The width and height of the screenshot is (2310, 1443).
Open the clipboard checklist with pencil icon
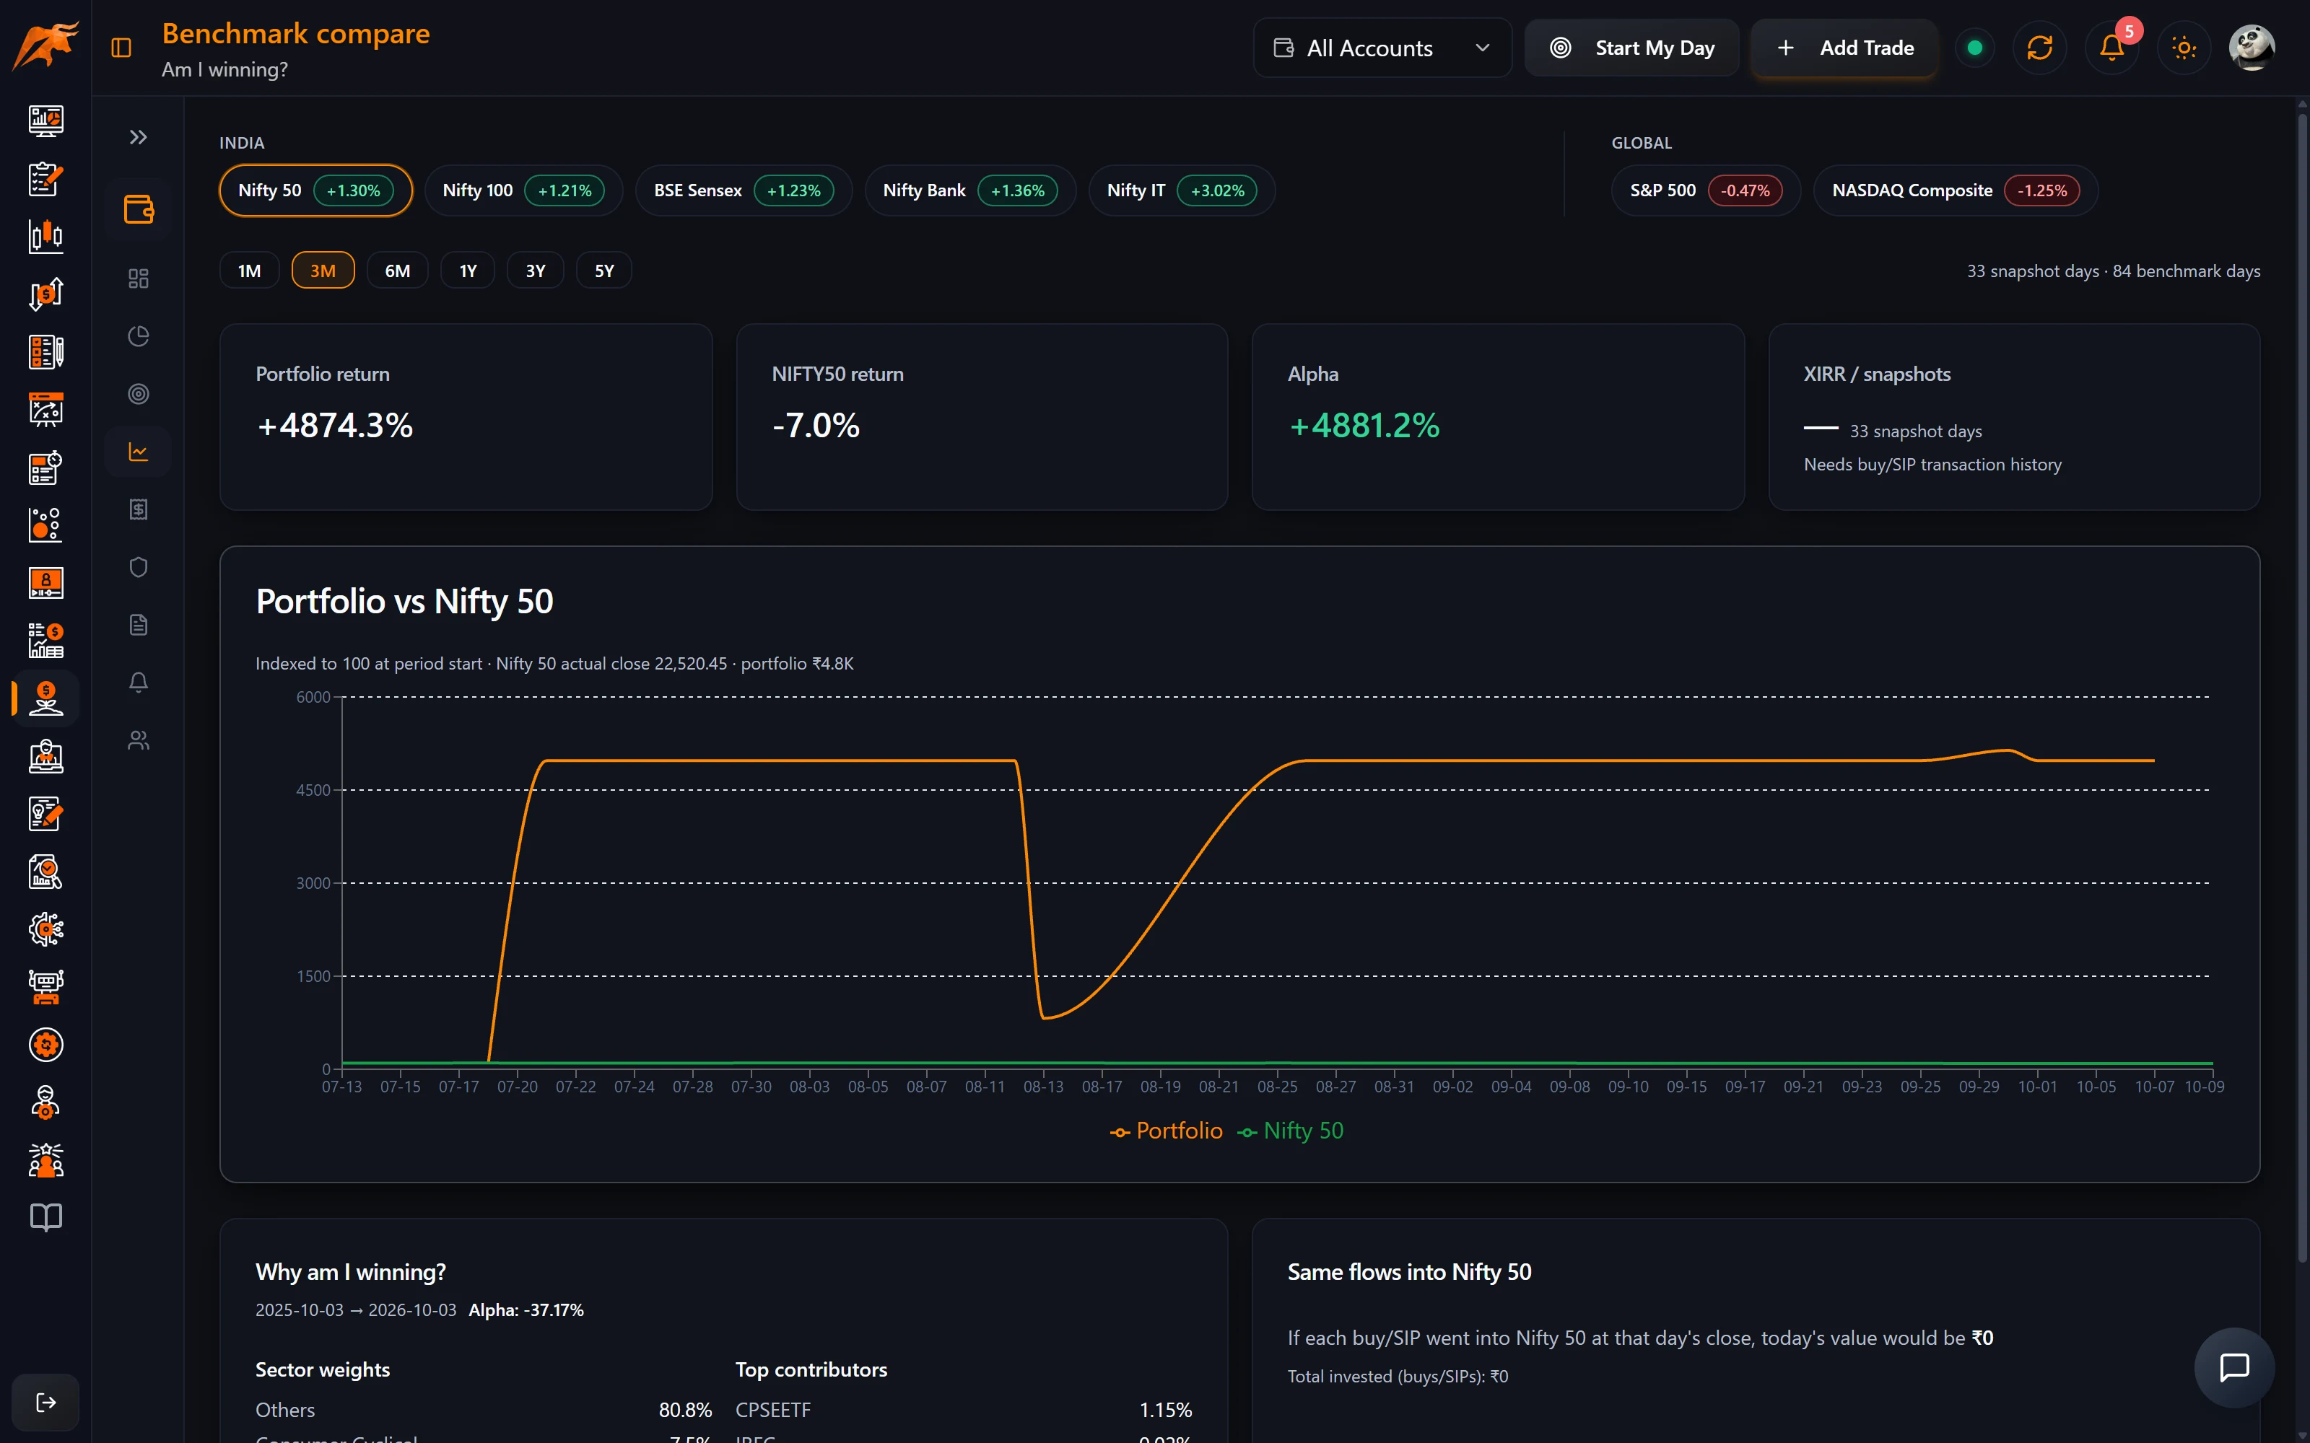click(45, 178)
